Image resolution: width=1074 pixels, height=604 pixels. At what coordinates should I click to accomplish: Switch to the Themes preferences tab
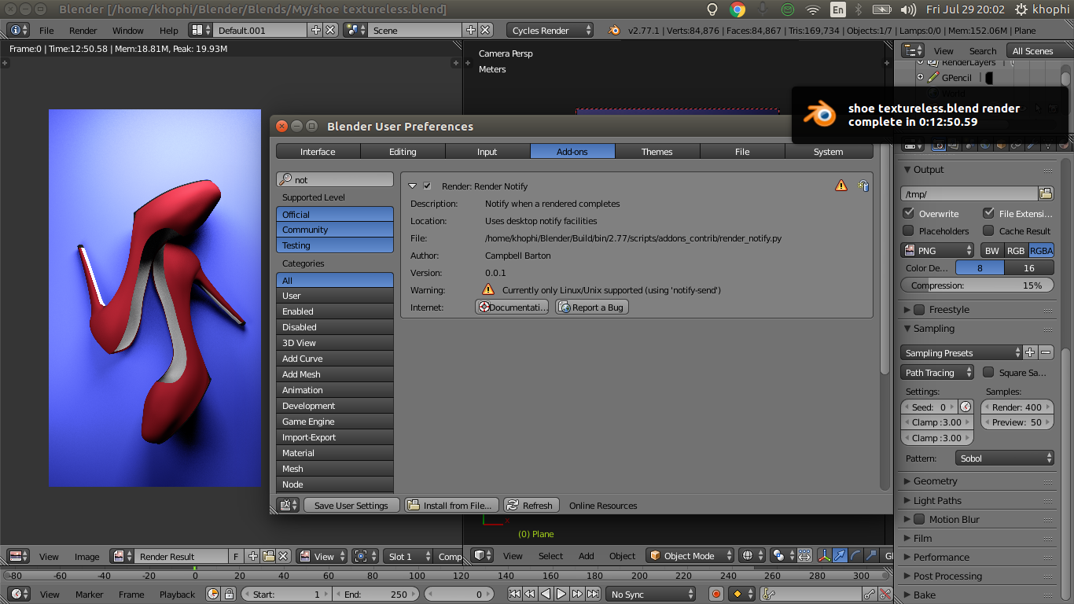click(x=657, y=152)
